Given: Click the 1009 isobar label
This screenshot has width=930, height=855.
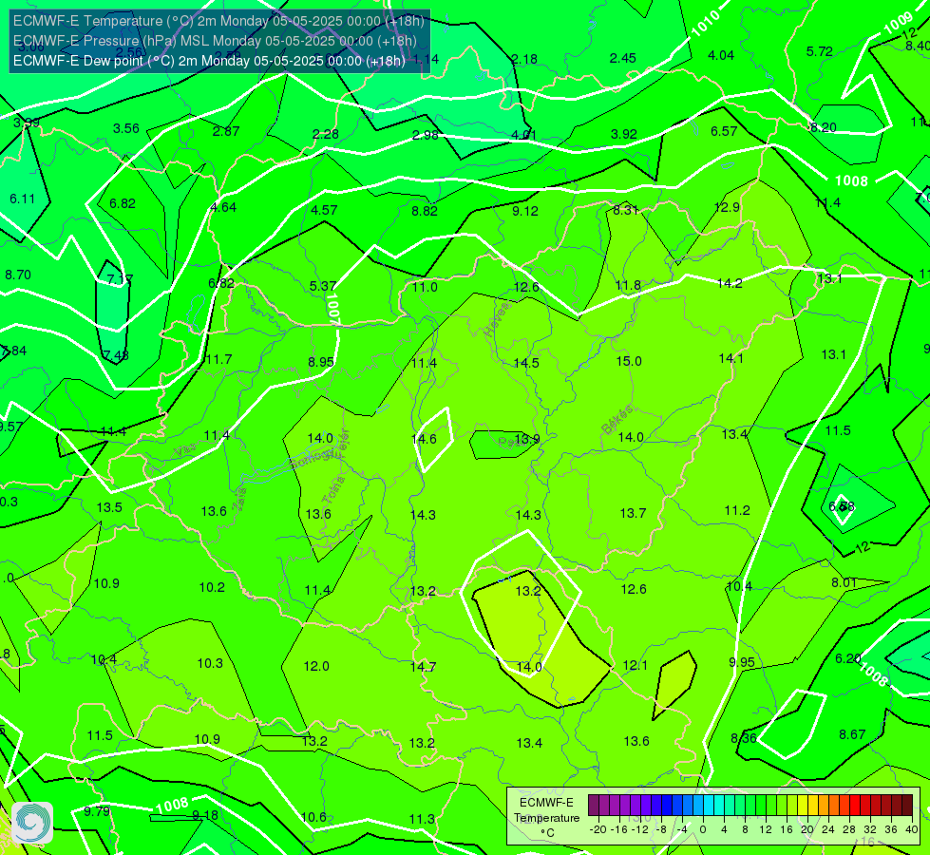Looking at the screenshot, I should tap(899, 24).
